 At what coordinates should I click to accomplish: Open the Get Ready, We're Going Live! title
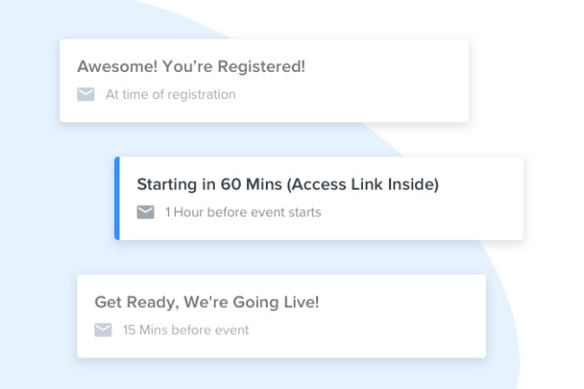(x=207, y=302)
